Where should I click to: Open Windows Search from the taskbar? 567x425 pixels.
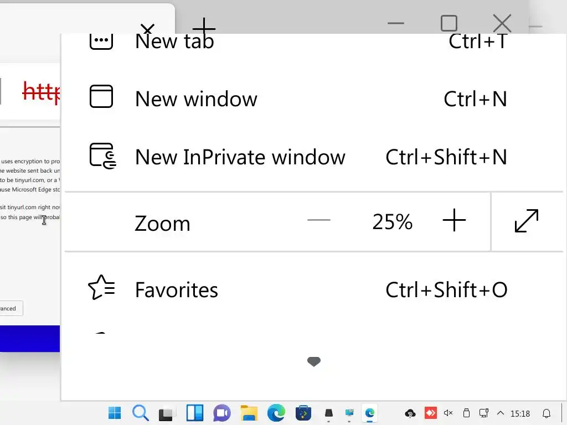pos(141,413)
